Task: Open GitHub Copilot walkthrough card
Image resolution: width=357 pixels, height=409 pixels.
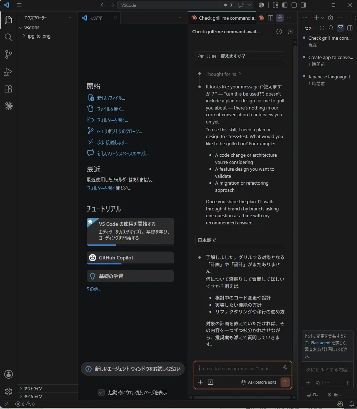Action: (130, 258)
